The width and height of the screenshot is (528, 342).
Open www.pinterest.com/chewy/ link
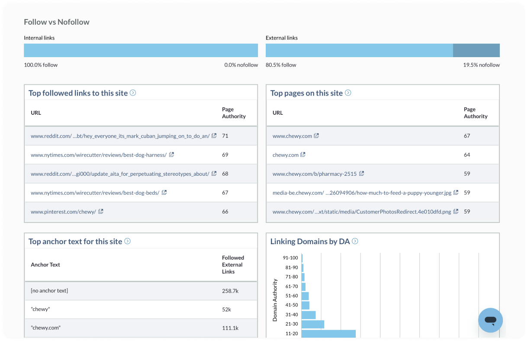point(64,212)
